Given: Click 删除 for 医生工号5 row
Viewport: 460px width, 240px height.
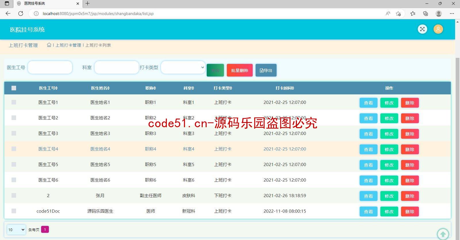Looking at the screenshot, I should 410,165.
